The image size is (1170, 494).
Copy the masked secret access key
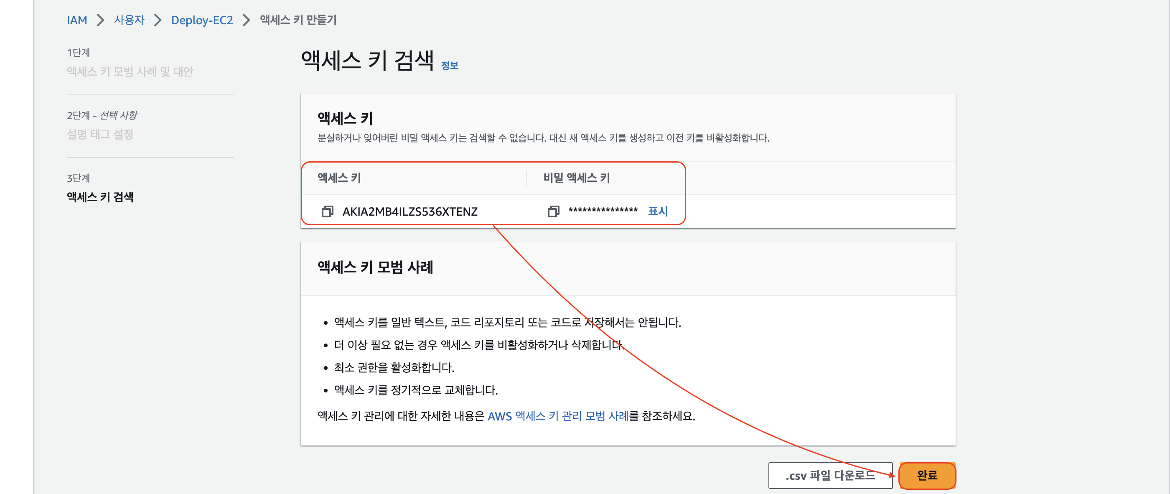[553, 211]
